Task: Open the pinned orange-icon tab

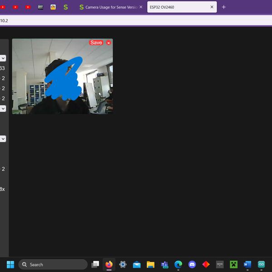Action: point(53,7)
